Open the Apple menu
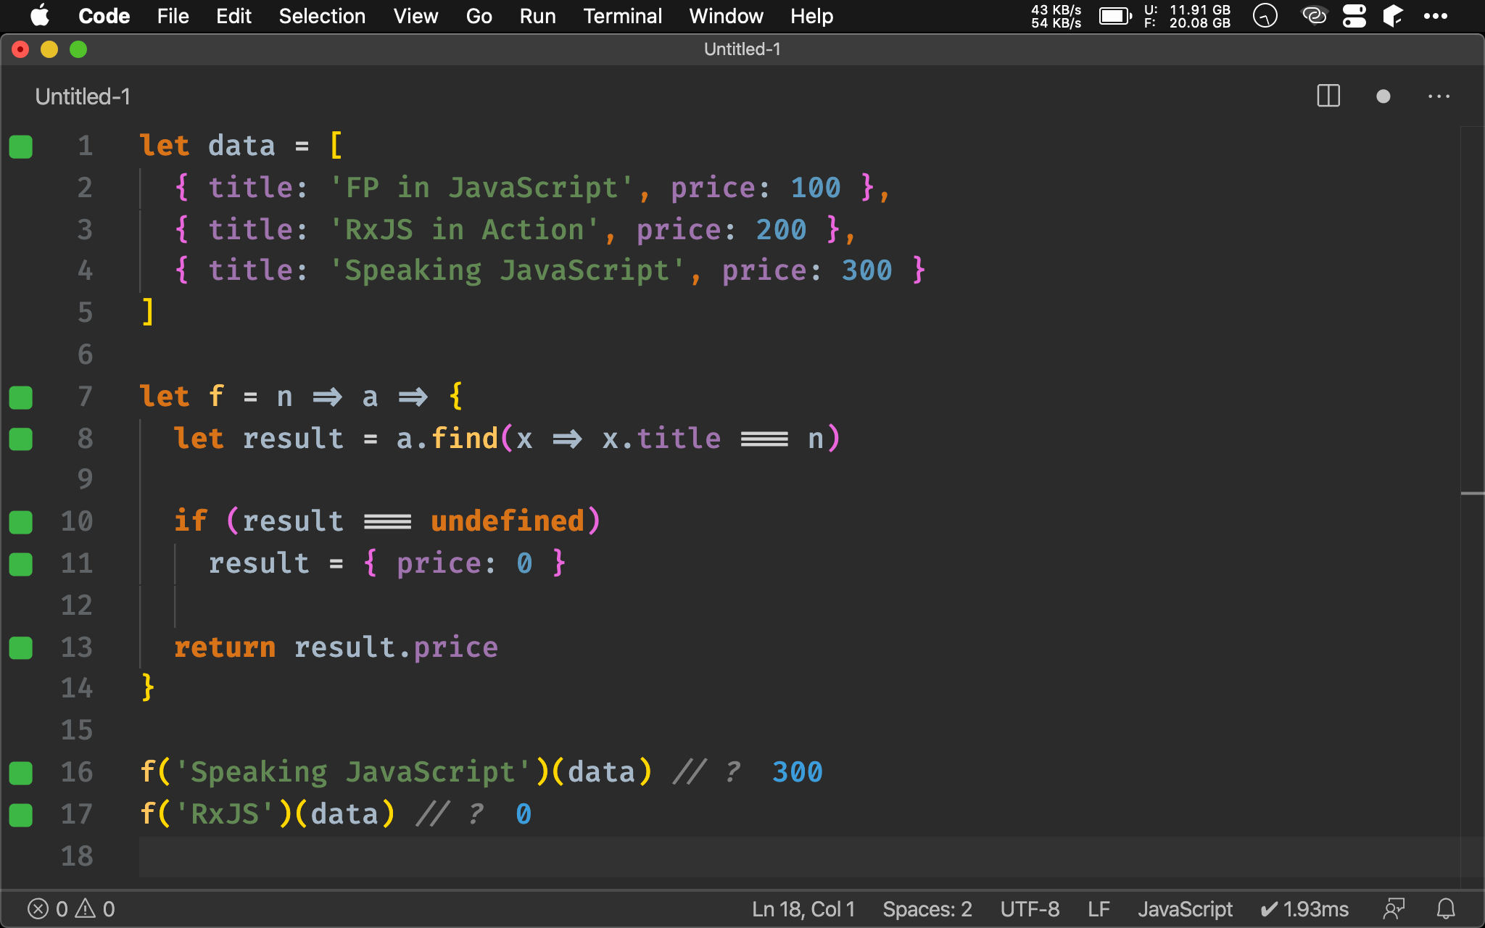1485x928 pixels. [x=40, y=16]
